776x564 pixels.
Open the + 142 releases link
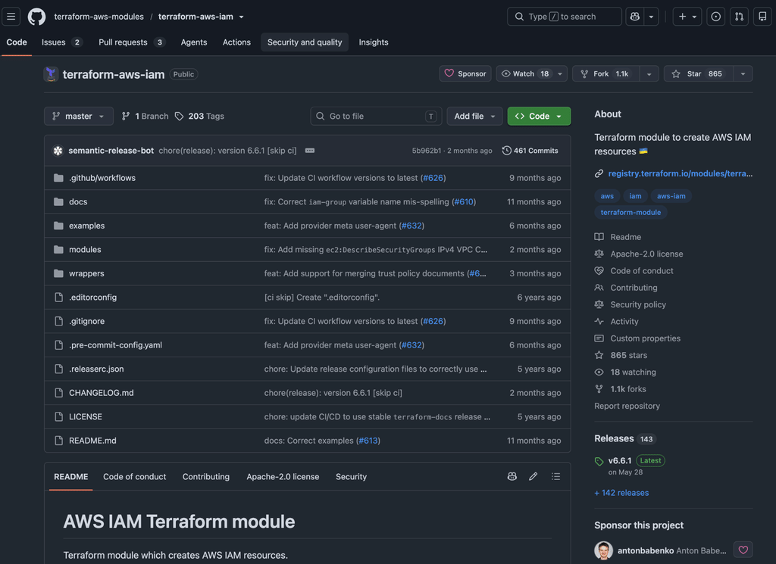[x=621, y=493]
